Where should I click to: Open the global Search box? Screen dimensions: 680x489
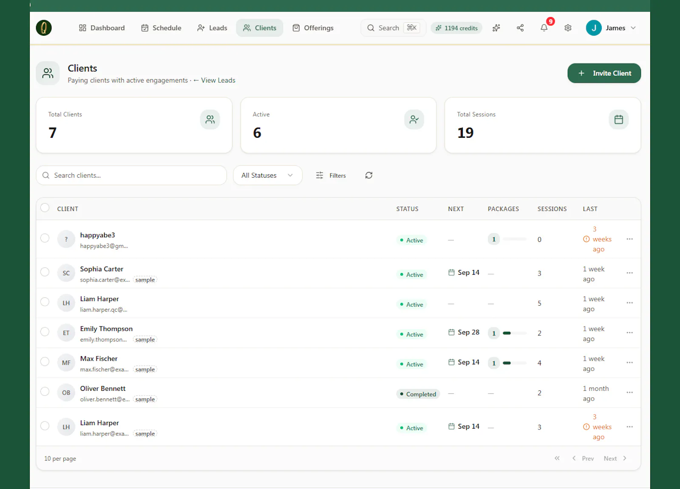pyautogui.click(x=393, y=28)
